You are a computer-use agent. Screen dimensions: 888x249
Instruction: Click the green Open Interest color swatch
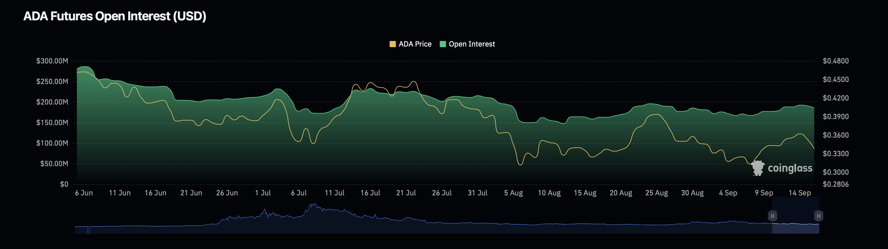pyautogui.click(x=443, y=44)
